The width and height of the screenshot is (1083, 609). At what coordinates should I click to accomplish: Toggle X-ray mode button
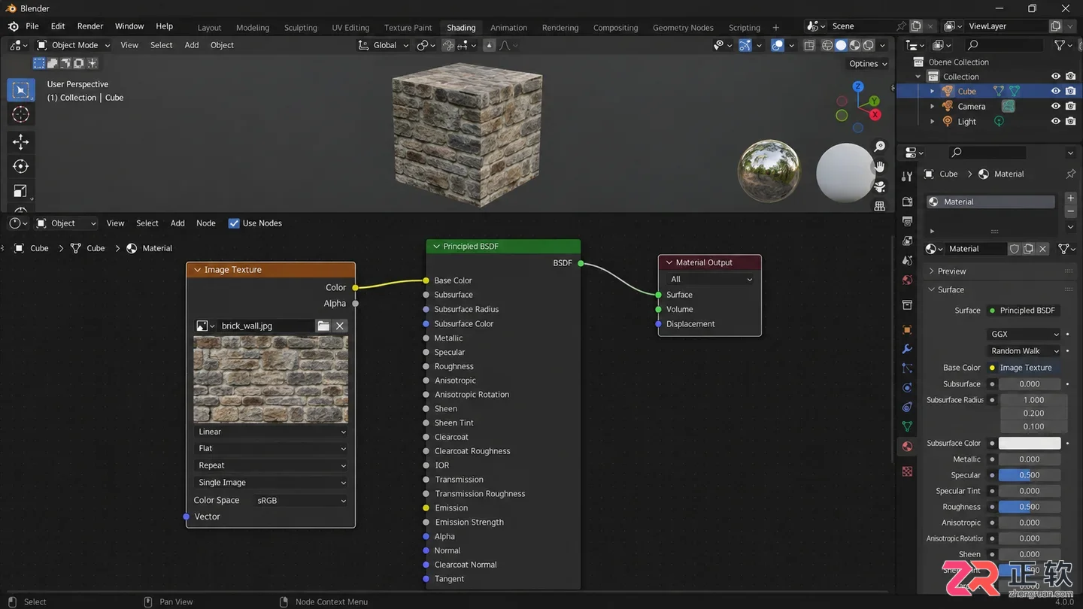pyautogui.click(x=809, y=45)
